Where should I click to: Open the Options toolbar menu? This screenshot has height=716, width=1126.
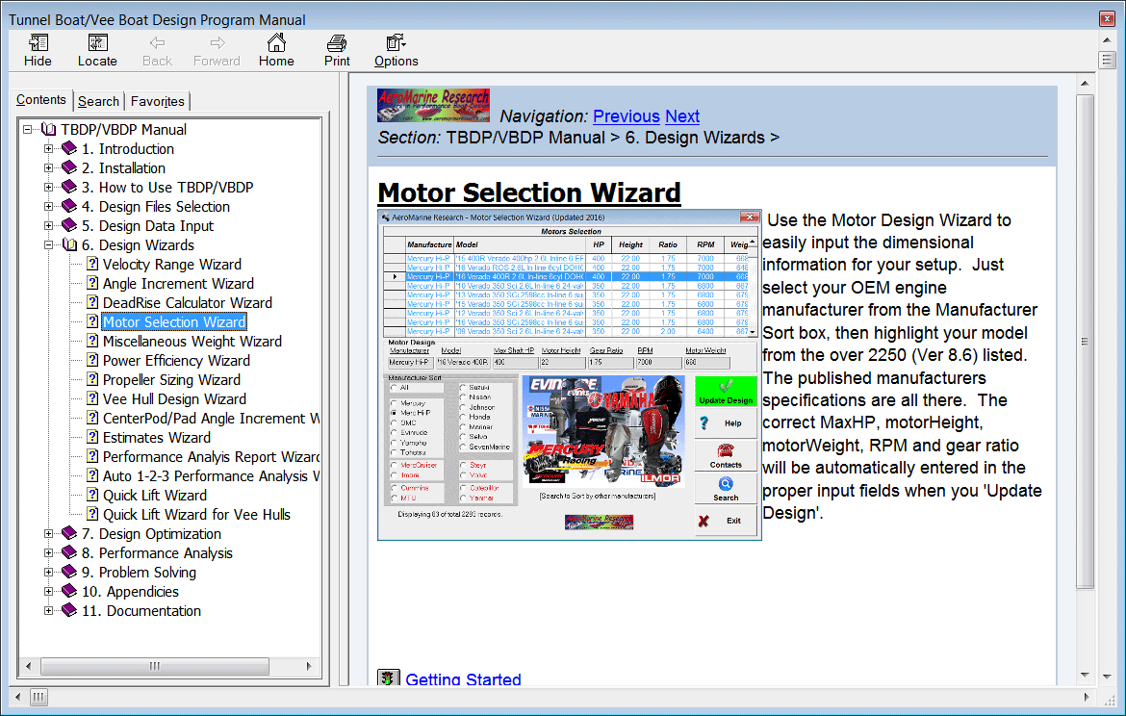(396, 43)
